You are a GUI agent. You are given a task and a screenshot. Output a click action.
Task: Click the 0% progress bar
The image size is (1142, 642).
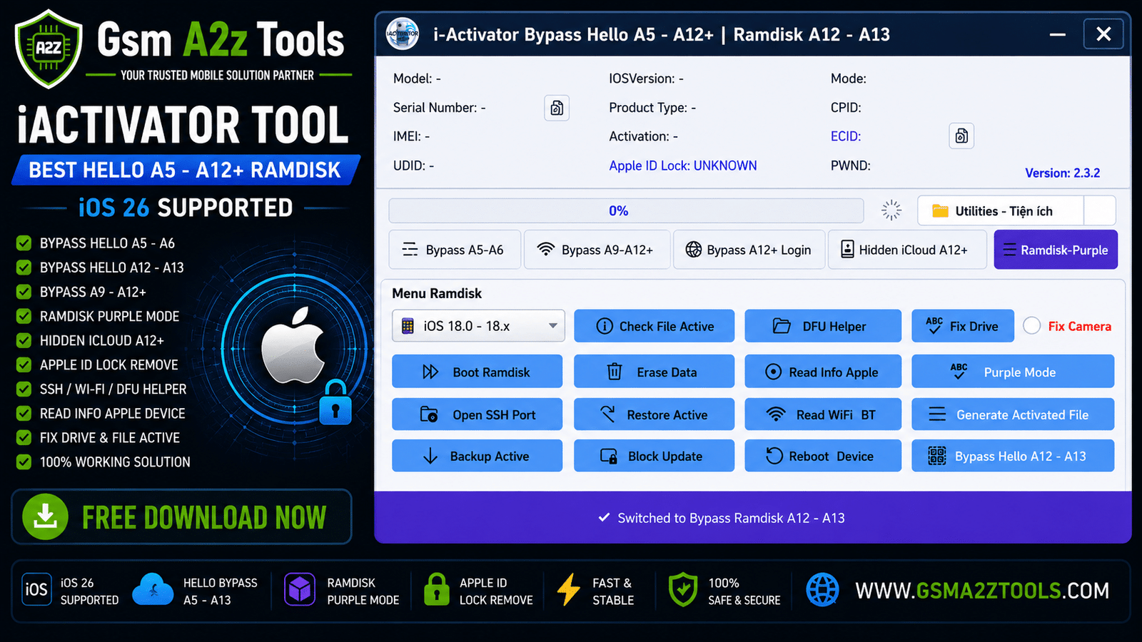[626, 210]
